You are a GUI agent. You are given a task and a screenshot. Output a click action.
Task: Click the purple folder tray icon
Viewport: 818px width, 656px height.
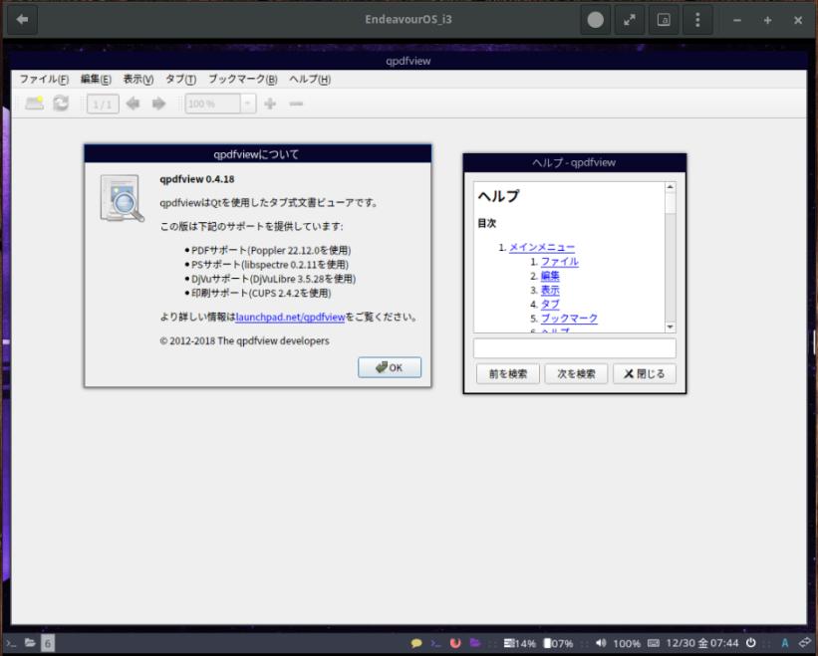click(x=474, y=643)
